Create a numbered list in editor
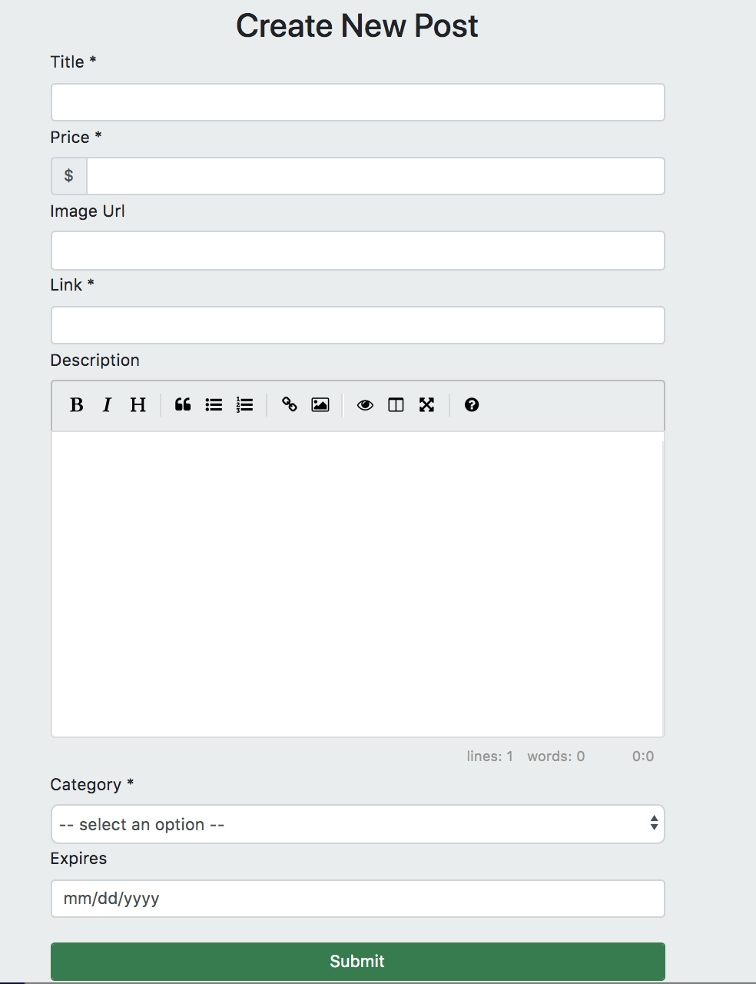Image resolution: width=756 pixels, height=984 pixels. pos(244,405)
